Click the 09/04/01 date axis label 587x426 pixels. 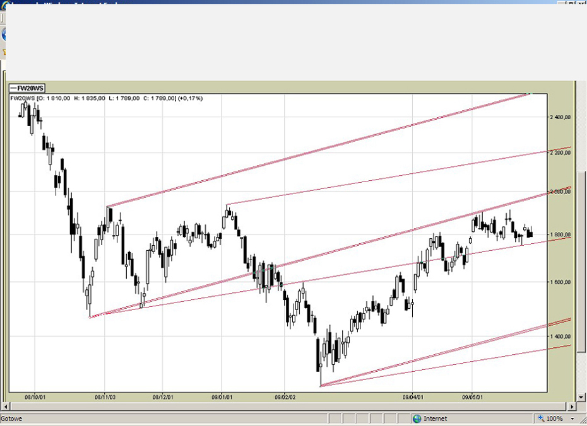(413, 397)
